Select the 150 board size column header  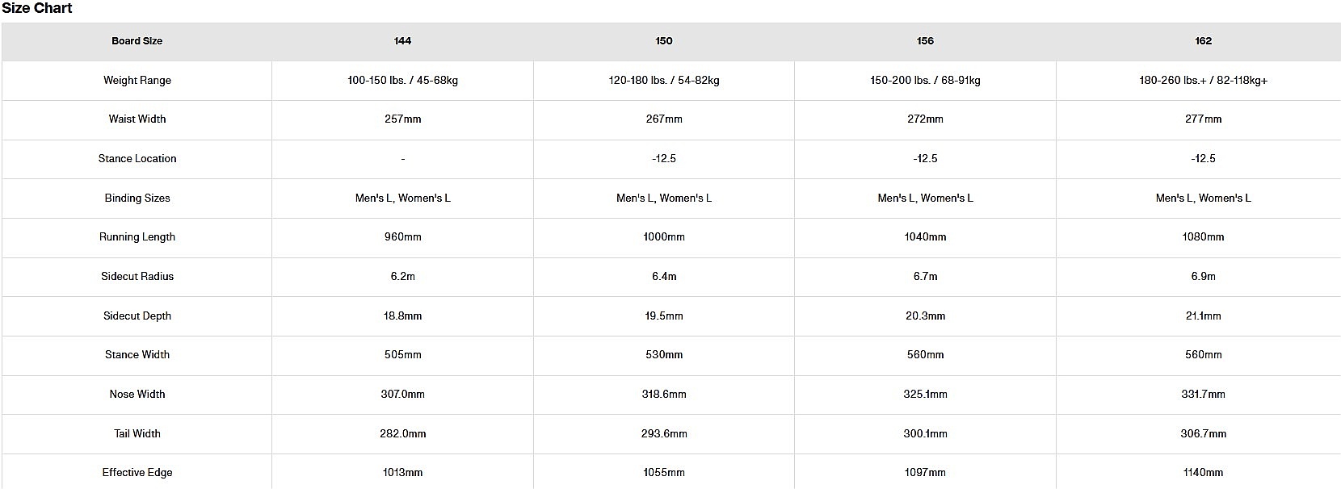[664, 41]
